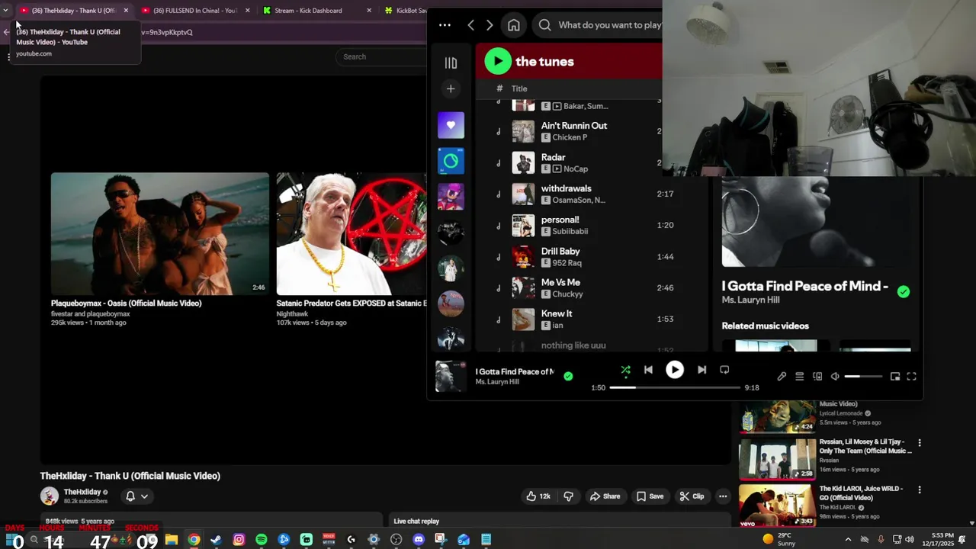The width and height of the screenshot is (976, 549).
Task: Open Spotify miniplayer
Action: click(895, 377)
